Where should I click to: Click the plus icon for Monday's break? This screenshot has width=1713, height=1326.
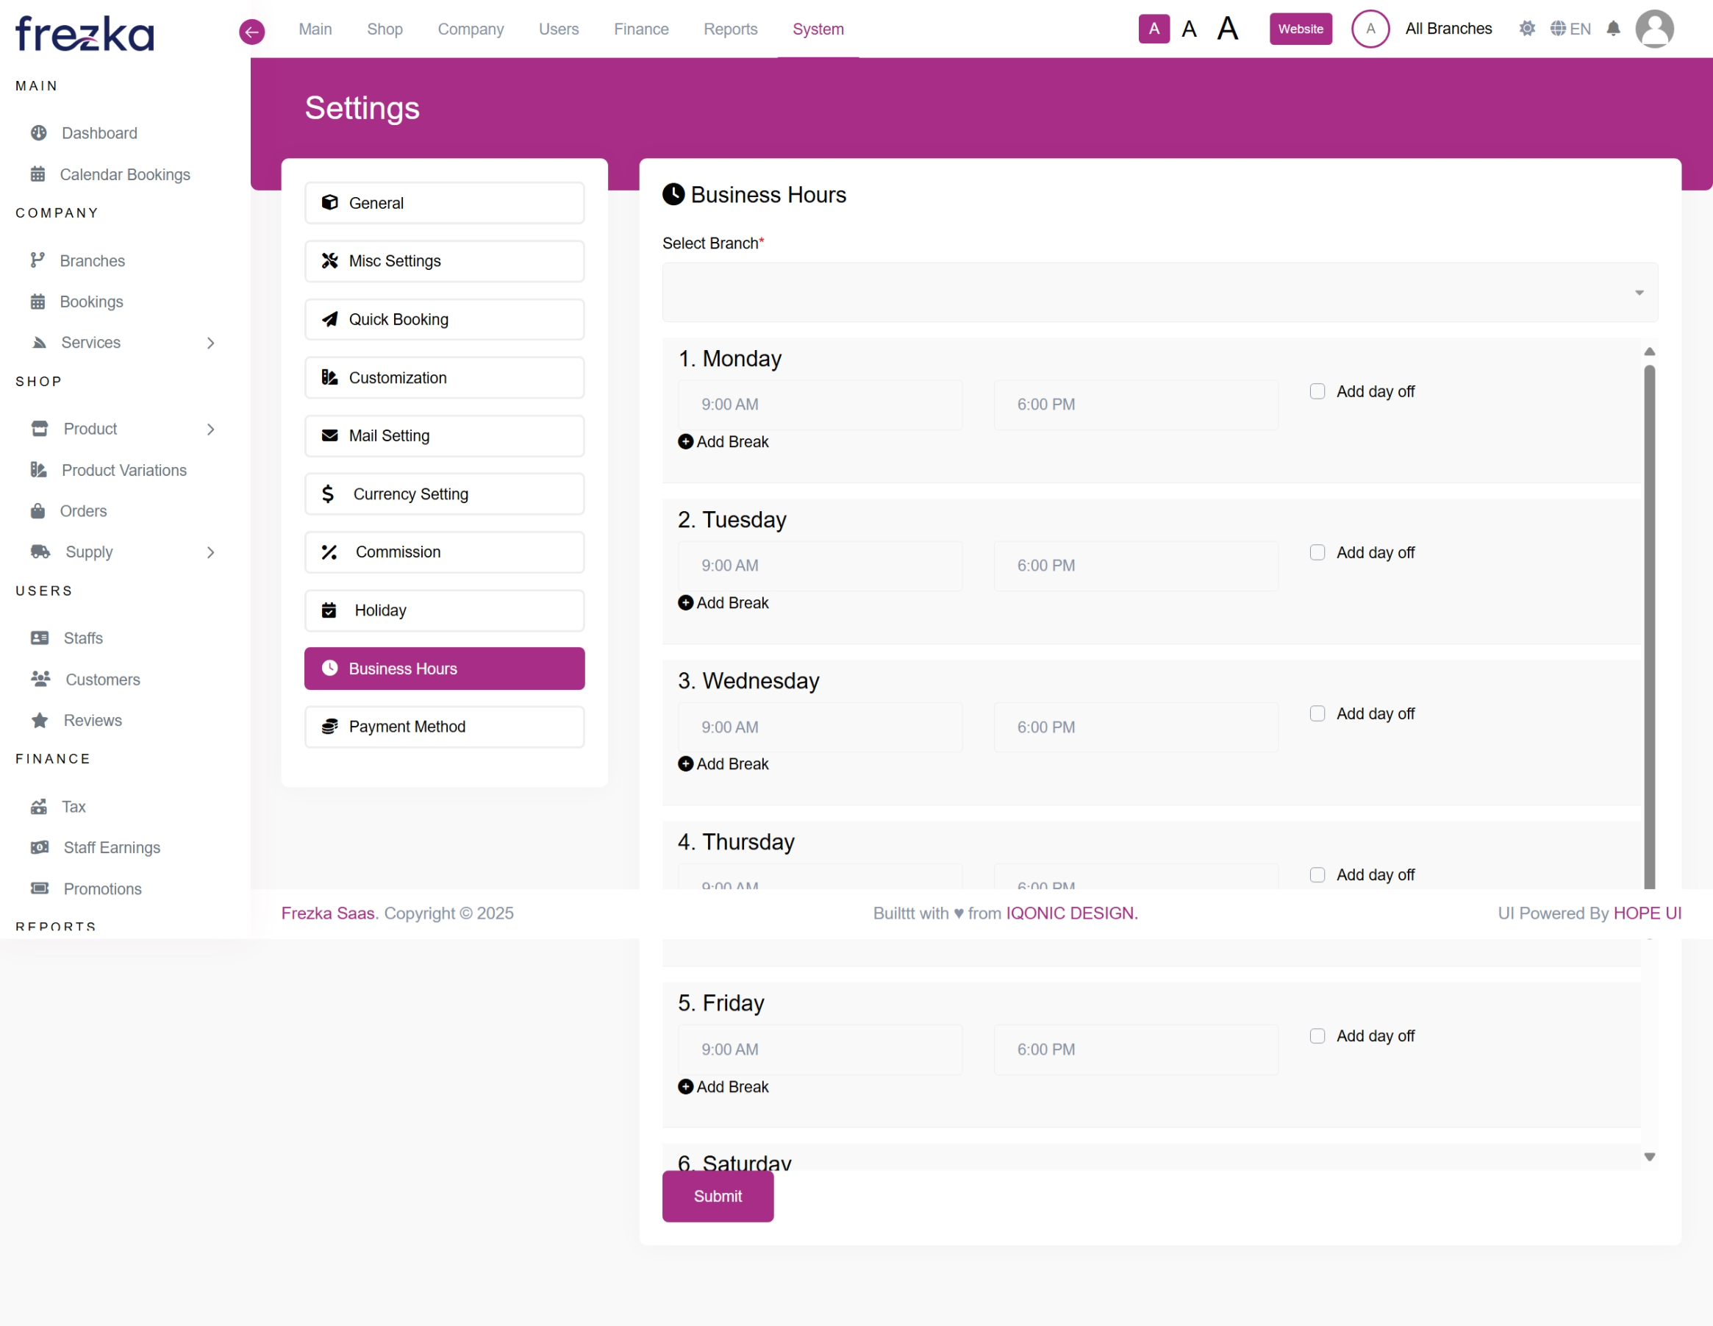(685, 442)
